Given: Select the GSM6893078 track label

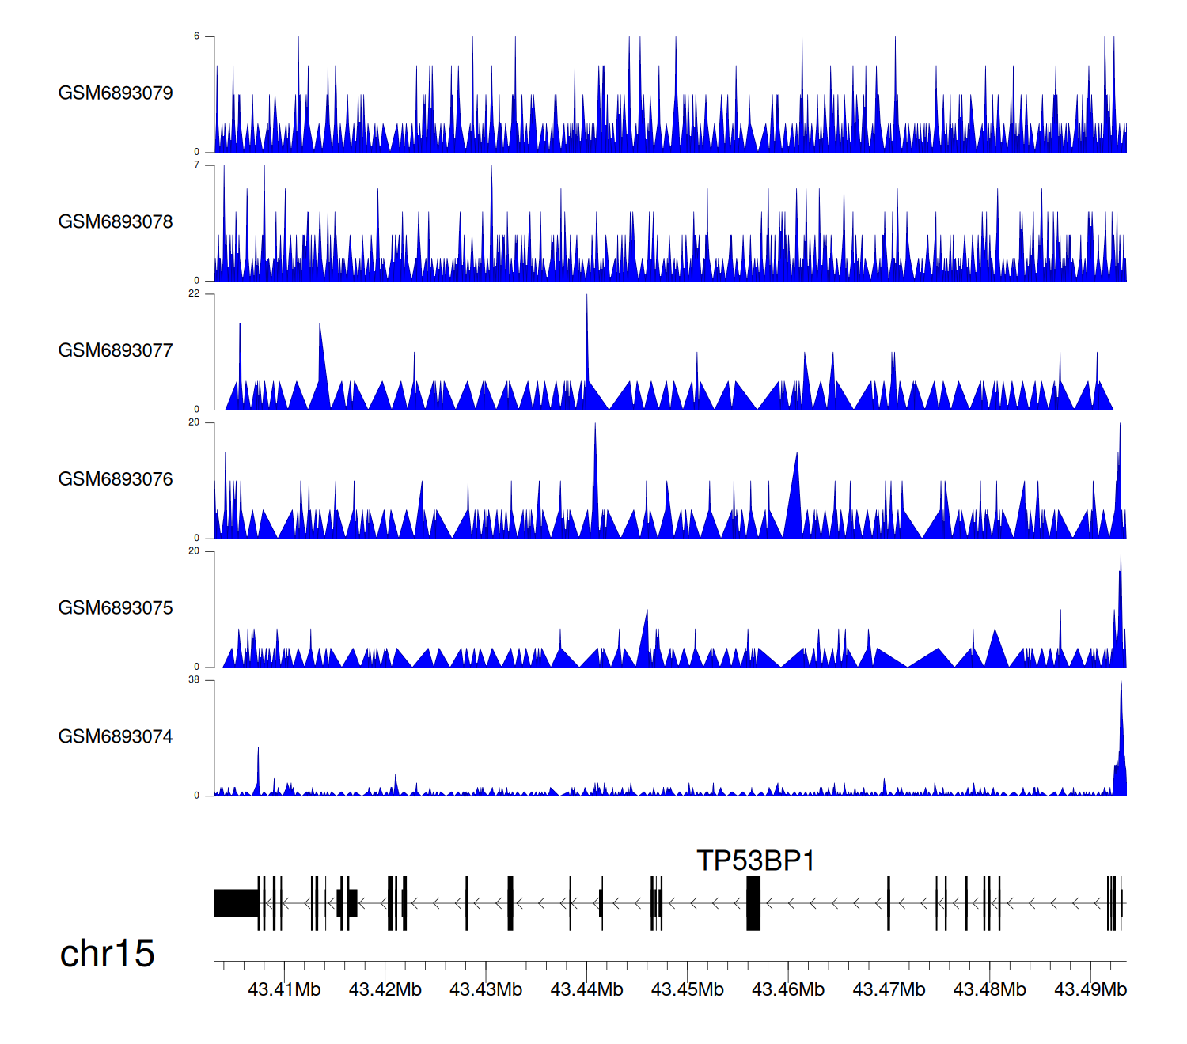Looking at the screenshot, I should (116, 222).
